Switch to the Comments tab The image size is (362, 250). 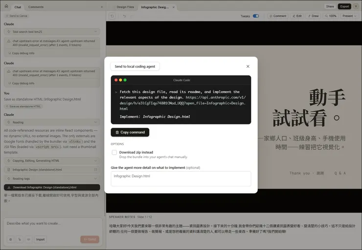click(x=36, y=7)
